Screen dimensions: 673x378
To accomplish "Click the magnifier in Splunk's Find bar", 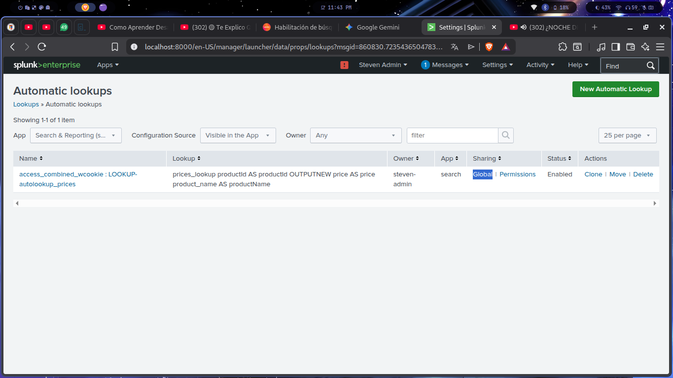I will pos(650,65).
